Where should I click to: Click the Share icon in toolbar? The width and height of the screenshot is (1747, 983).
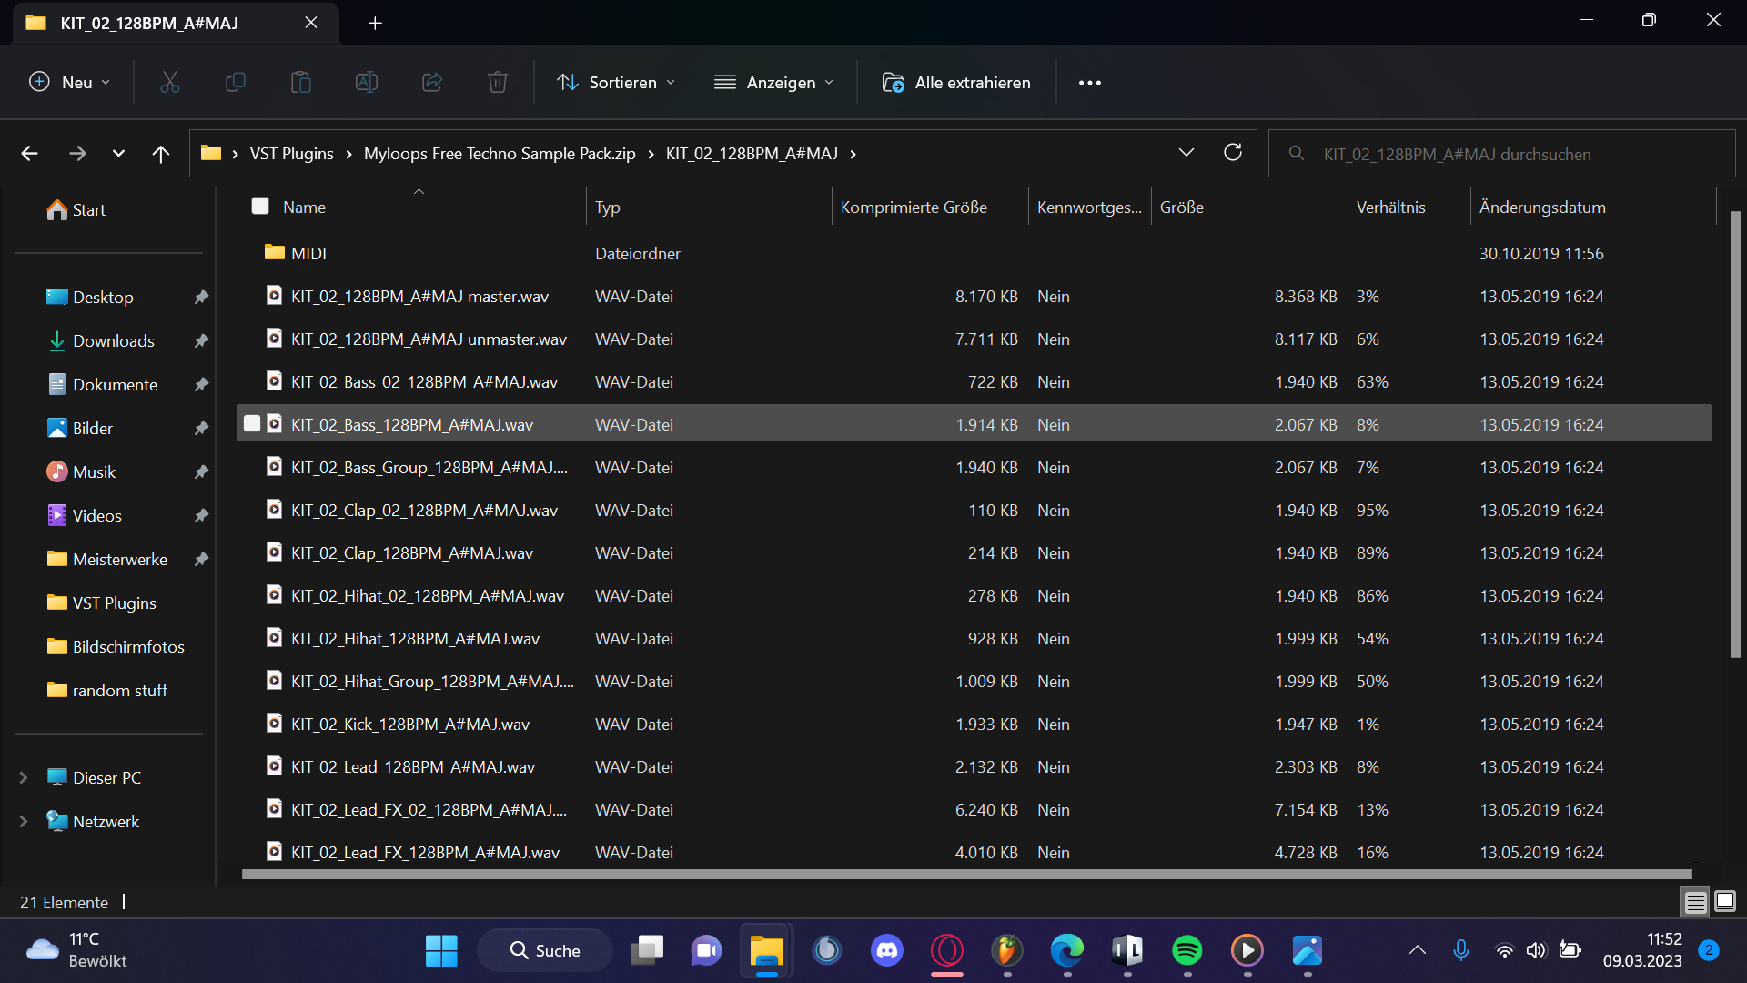431,83
